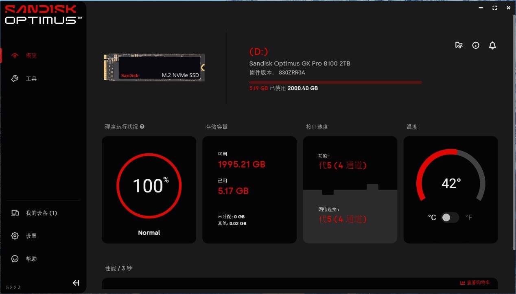Enter fullscreen with the expand window icon
516x294 pixels.
495,8
